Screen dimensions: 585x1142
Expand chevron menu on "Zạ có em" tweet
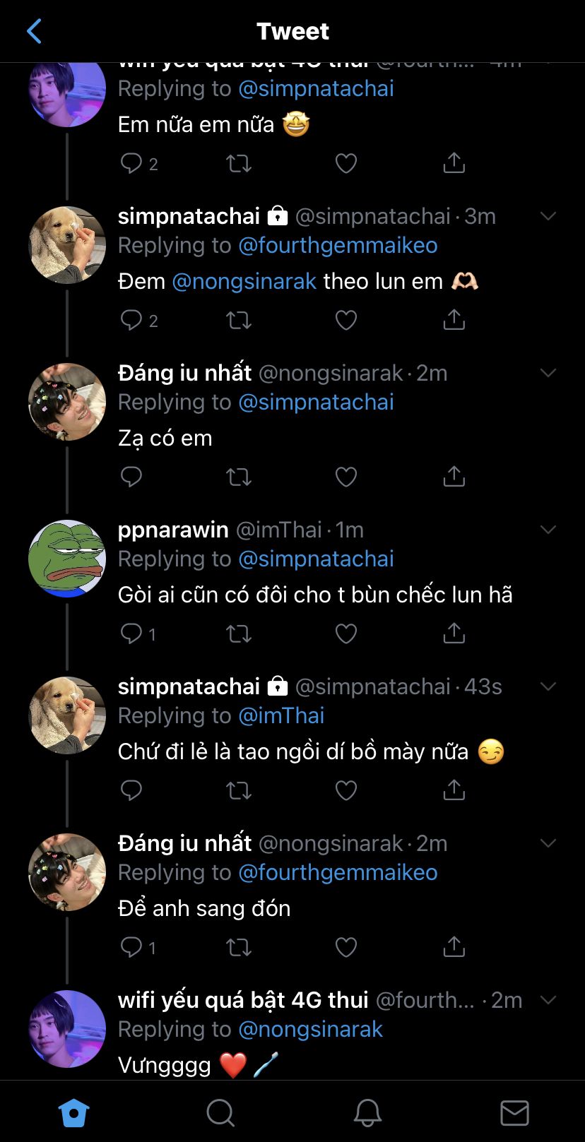(x=548, y=373)
